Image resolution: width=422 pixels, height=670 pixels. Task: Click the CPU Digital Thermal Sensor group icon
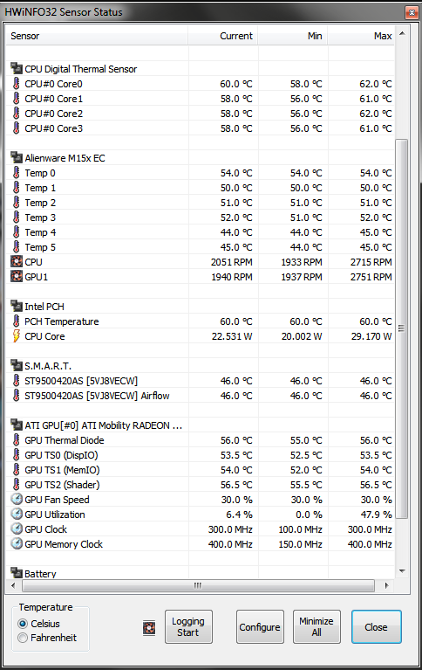(x=17, y=68)
